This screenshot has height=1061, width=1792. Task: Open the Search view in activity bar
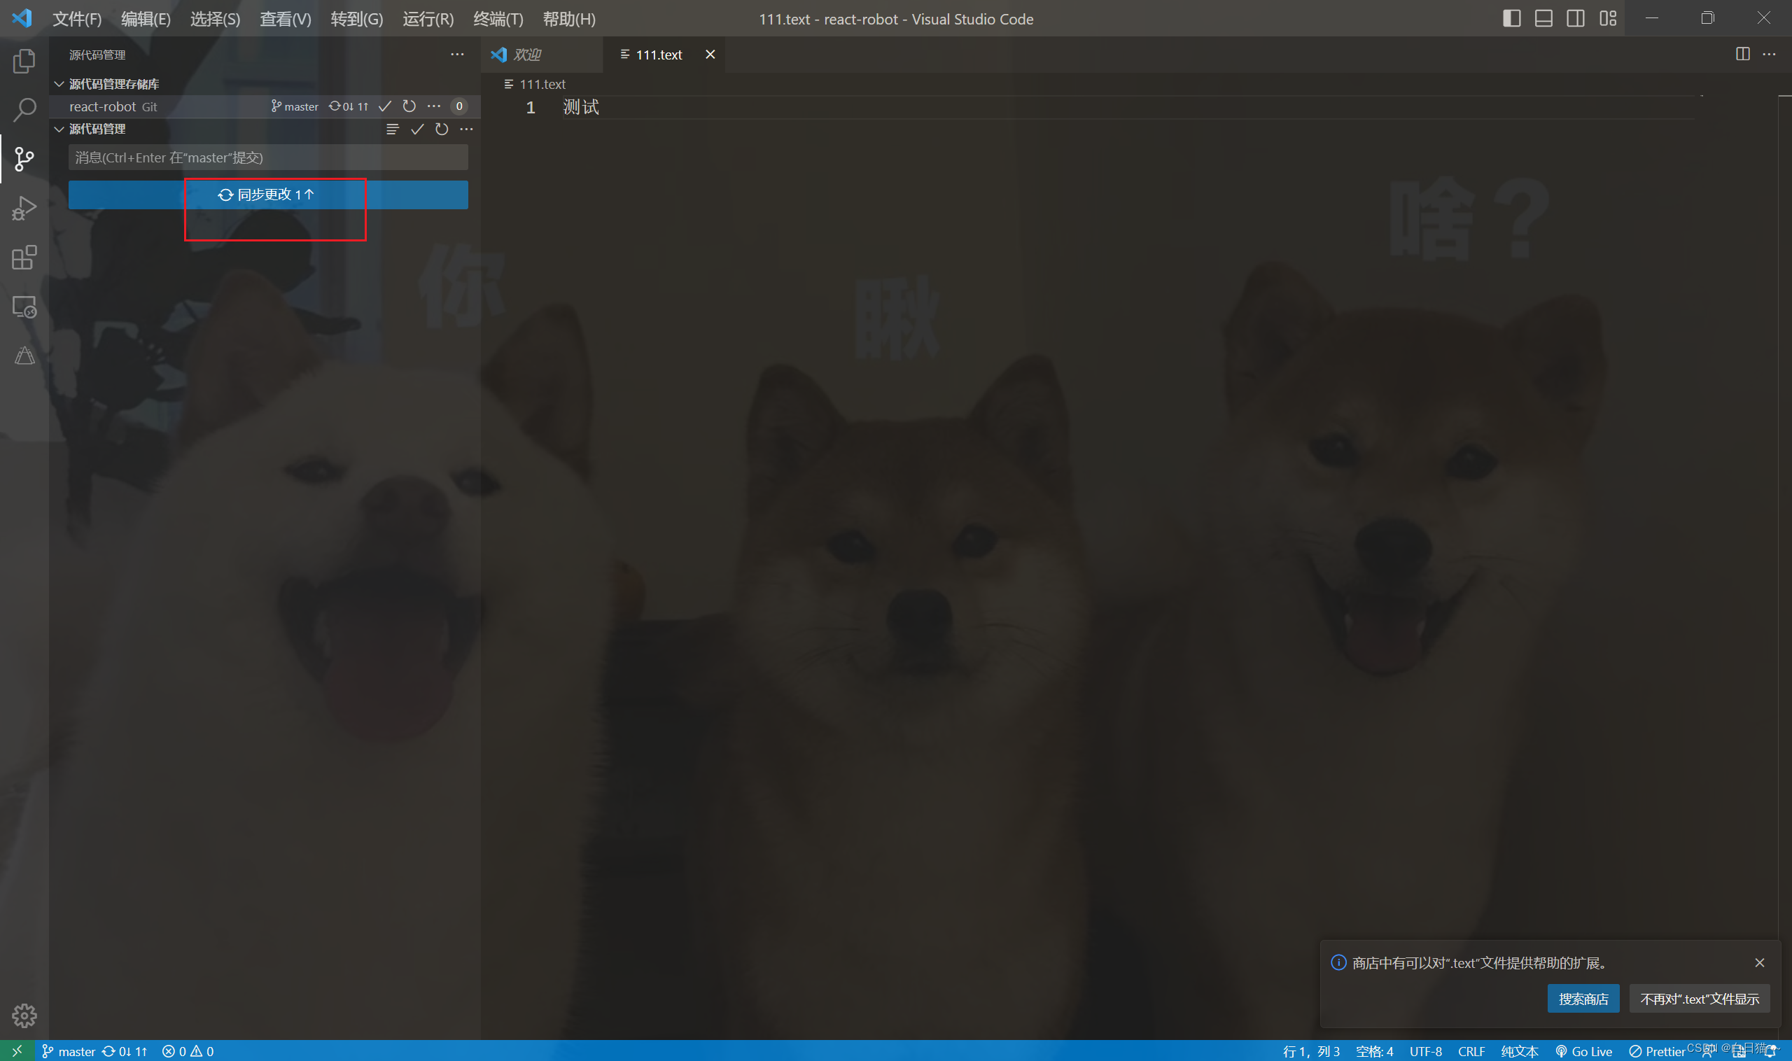(24, 109)
